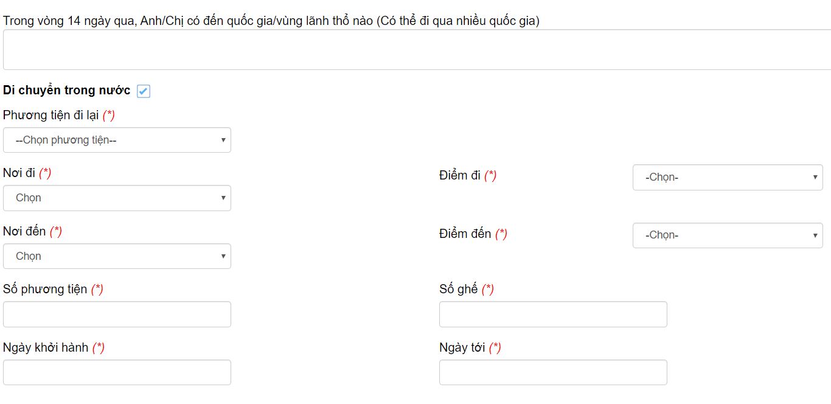The height and width of the screenshot is (404, 831).
Task: Select the Ngày khởi hành date field
Action: tap(117, 372)
